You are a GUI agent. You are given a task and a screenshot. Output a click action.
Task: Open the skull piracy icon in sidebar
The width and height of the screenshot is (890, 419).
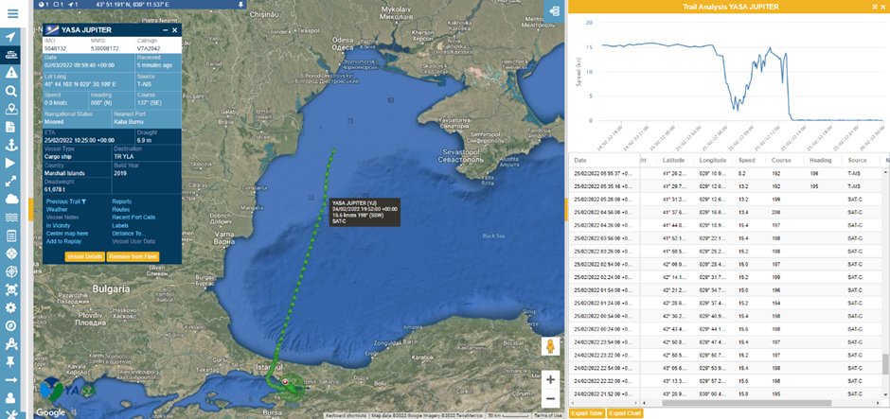[x=10, y=289]
